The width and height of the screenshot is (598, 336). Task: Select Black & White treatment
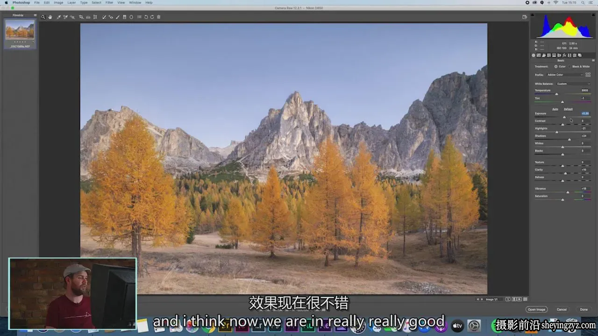point(579,66)
